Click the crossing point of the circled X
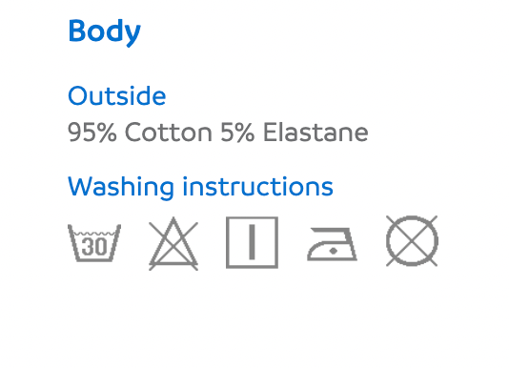 [x=412, y=240]
